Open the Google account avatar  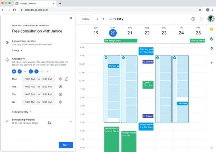pos(211,19)
